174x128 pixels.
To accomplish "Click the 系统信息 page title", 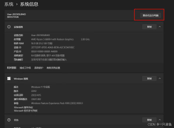I will click(29, 4).
